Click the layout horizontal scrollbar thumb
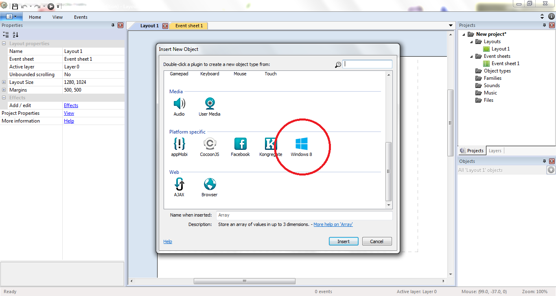 244,281
